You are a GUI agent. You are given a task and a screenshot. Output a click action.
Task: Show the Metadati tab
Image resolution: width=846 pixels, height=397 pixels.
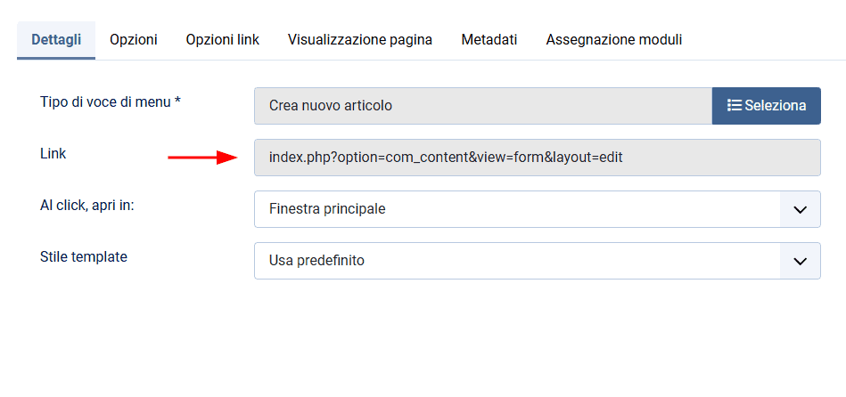(489, 39)
